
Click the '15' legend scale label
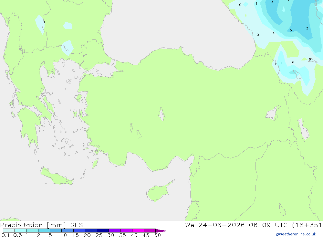(x=76, y=235)
